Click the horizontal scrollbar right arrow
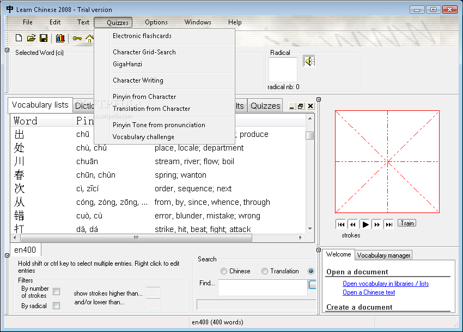The height and width of the screenshot is (332, 463). pos(301,237)
